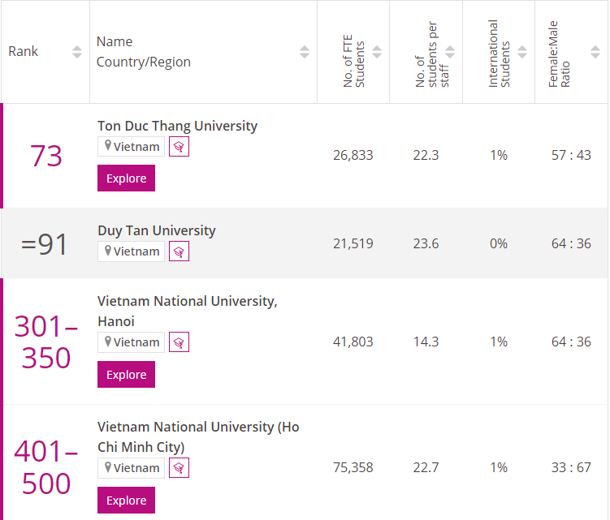The height and width of the screenshot is (520, 610).
Task: Click Vietnam location tag under Vietnam National University, Hanoi
Action: coord(131,342)
